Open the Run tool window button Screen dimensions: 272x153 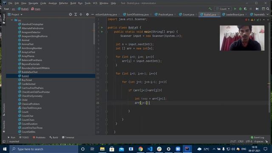click(x=11, y=137)
